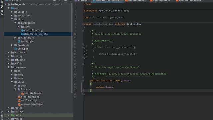Select Kernel.php in the tree
Image resolution: width=213 pixels, height=120 pixels.
pyautogui.click(x=27, y=41)
